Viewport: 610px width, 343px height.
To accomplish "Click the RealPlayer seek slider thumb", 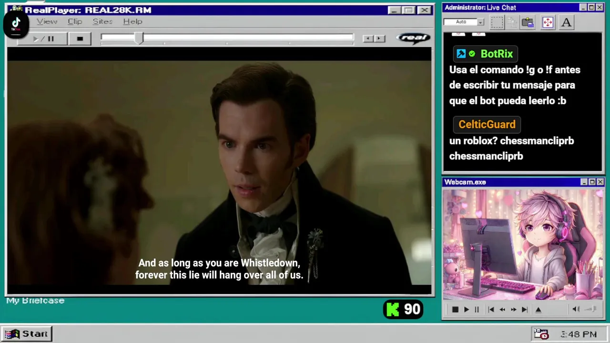I will click(139, 38).
